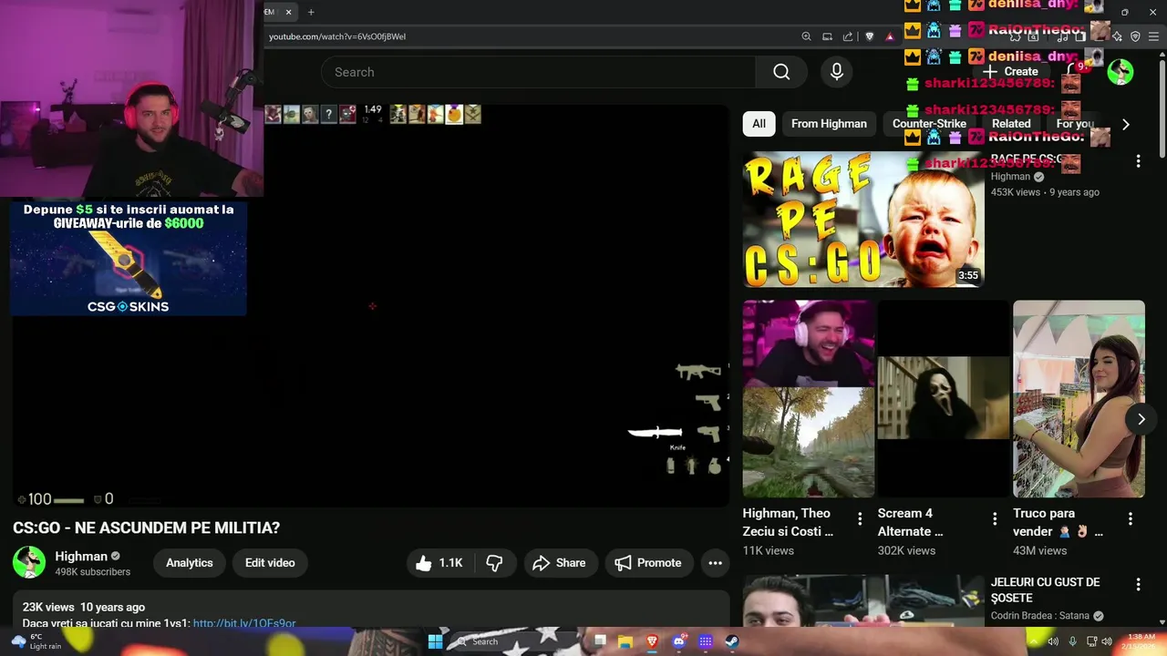1167x656 pixels.
Task: Select the For you filter chip
Action: click(1075, 124)
